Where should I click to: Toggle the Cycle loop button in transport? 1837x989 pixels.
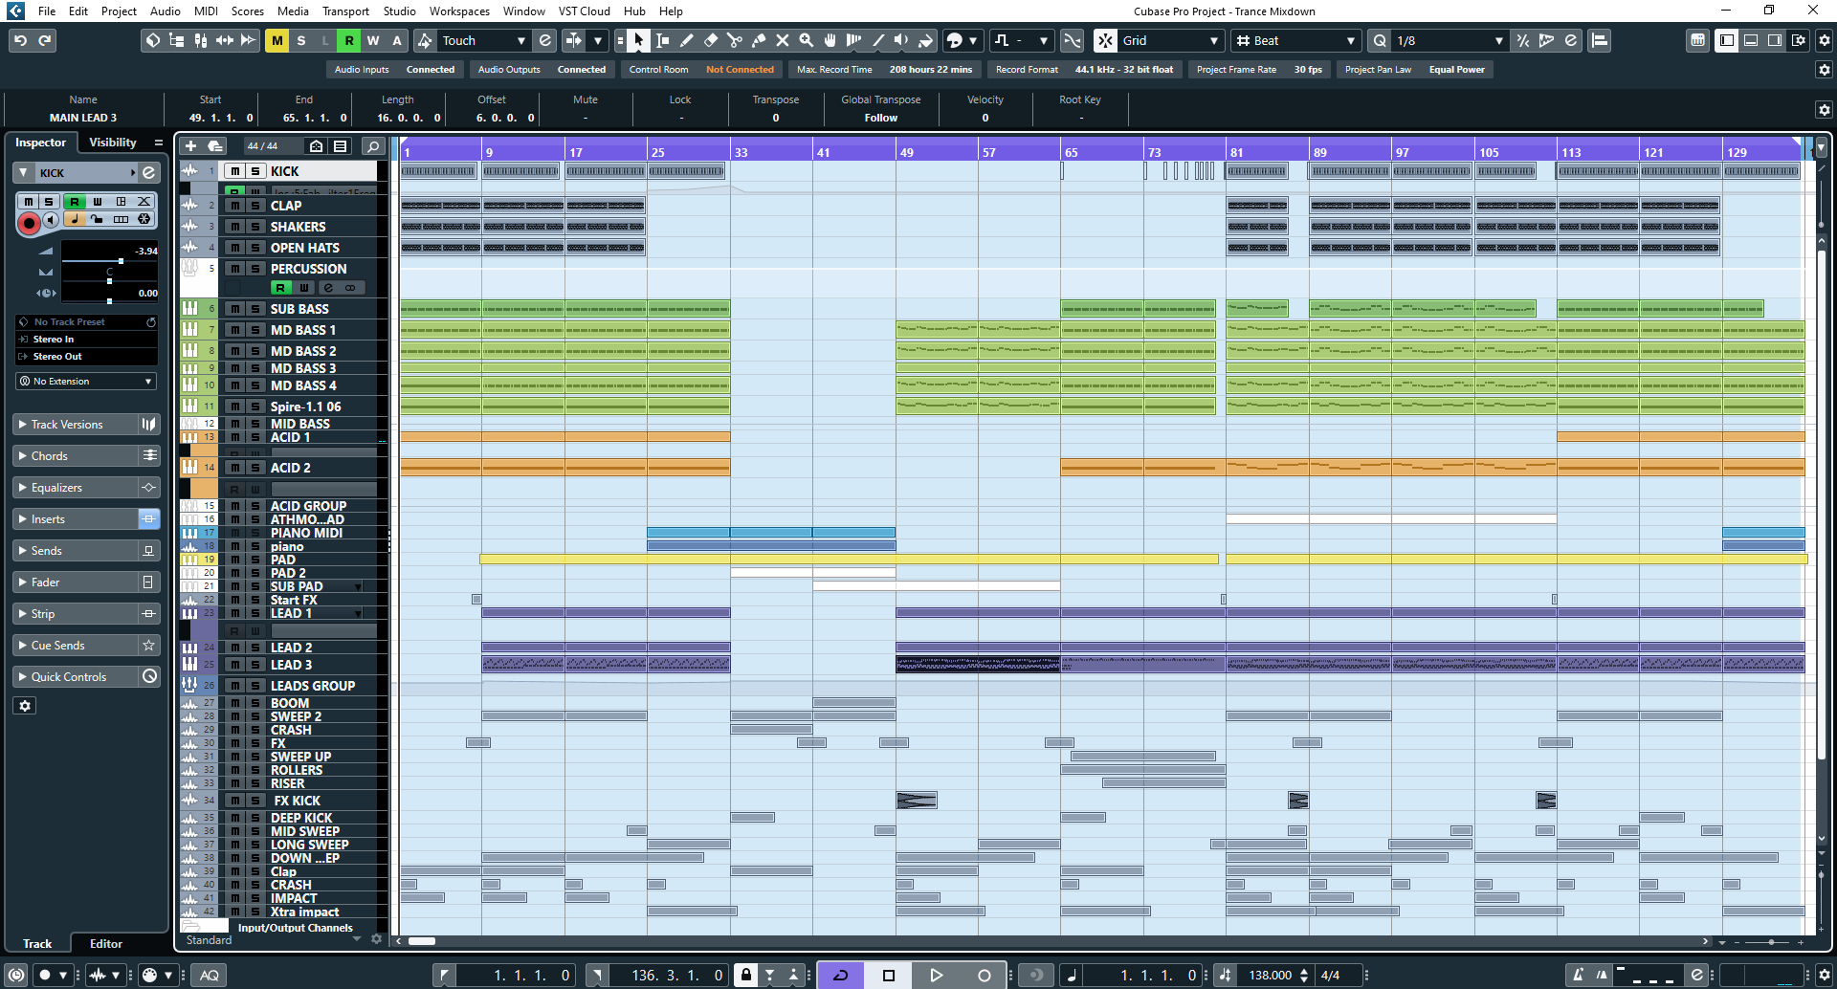[841, 975]
